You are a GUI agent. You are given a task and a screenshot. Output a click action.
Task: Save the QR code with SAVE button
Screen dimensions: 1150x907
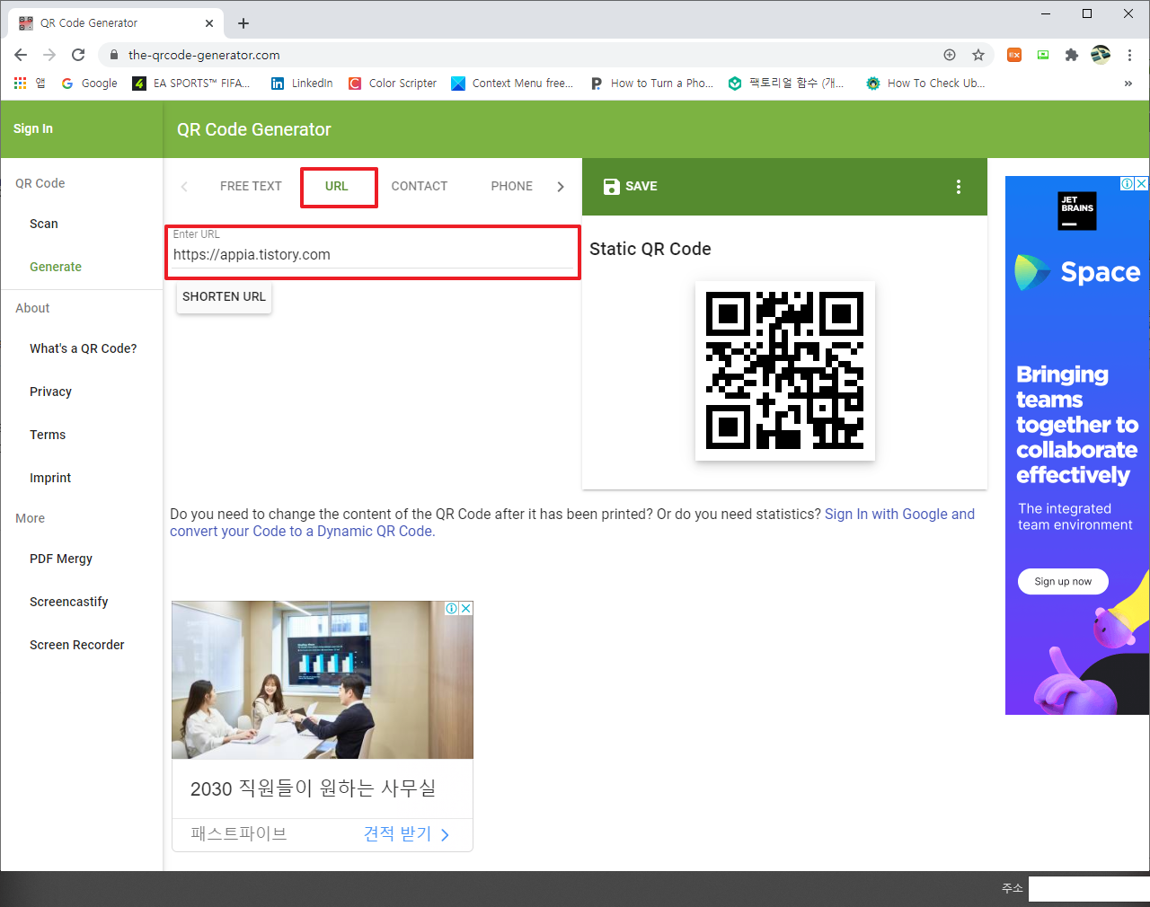[x=631, y=186]
